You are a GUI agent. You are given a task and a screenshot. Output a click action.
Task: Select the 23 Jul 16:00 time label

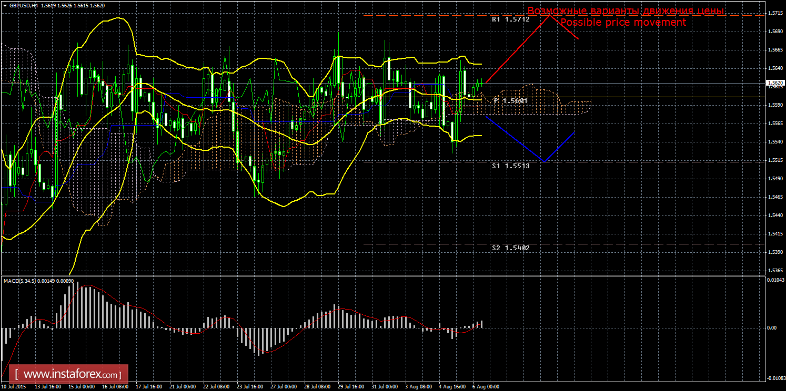click(250, 387)
